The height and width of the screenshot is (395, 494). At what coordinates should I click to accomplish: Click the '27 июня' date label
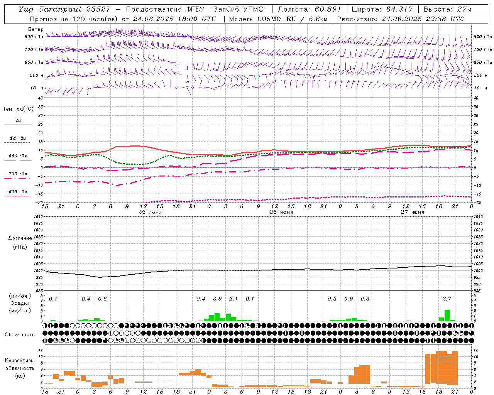coord(413,212)
